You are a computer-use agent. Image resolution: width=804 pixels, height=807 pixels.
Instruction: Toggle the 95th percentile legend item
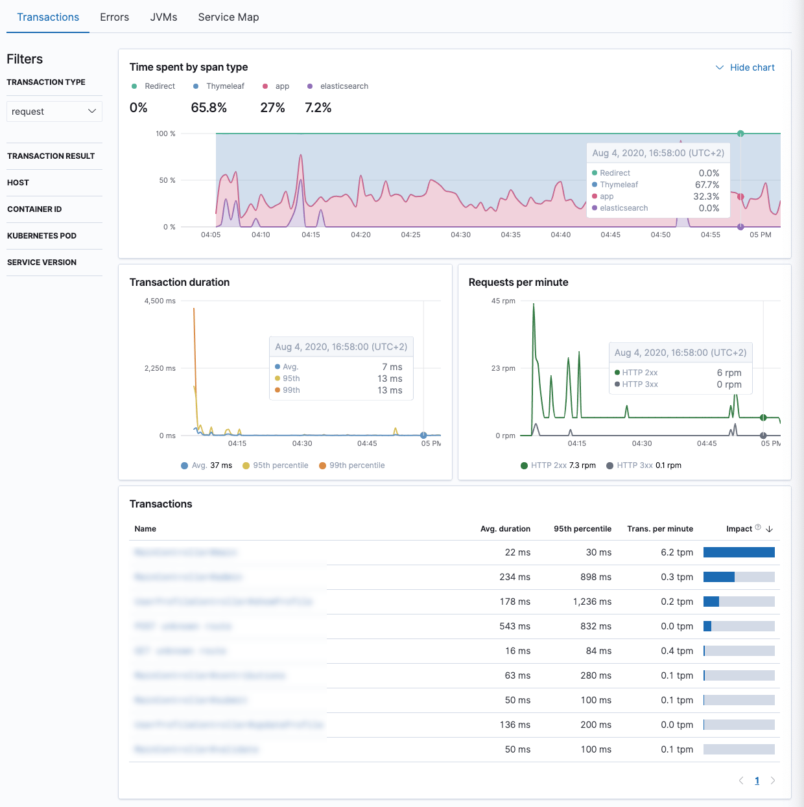(280, 465)
